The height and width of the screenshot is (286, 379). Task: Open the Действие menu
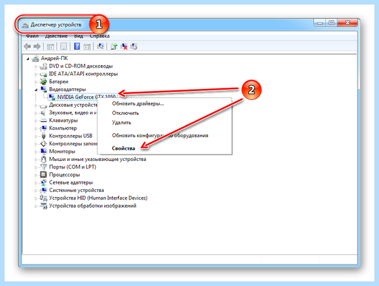coord(56,36)
